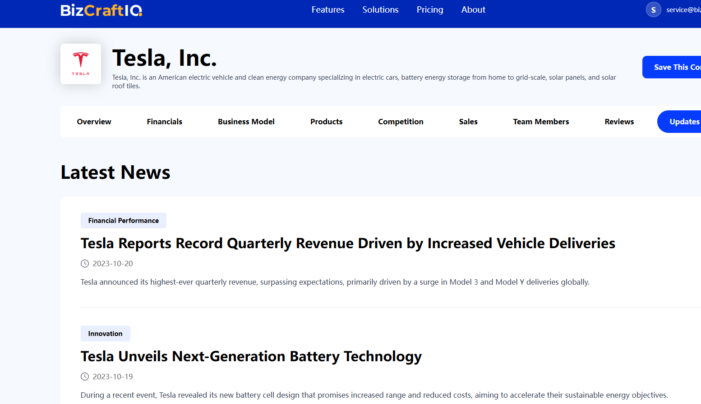Click the Tesla, Inc. company title
701x404 pixels.
click(165, 58)
